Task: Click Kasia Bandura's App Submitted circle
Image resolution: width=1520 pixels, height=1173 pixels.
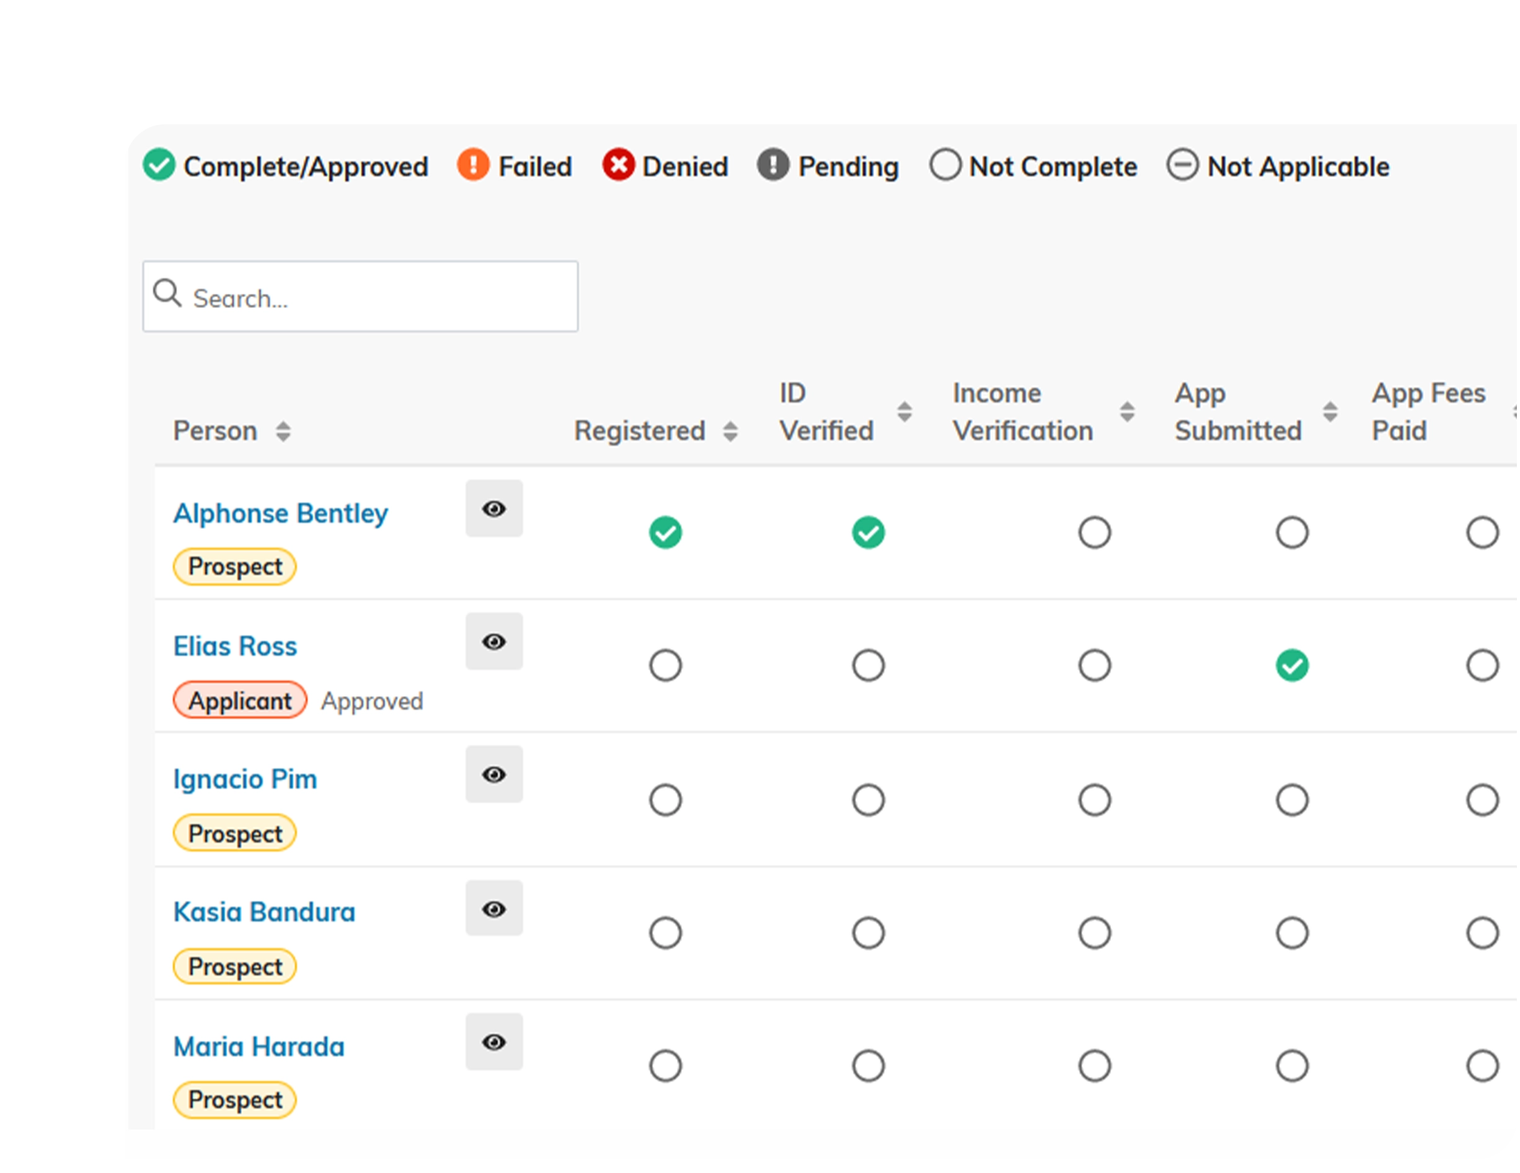Action: coord(1292,934)
